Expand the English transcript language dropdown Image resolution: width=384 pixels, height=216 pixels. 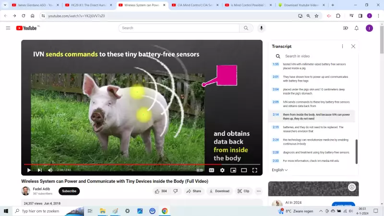coord(280,170)
